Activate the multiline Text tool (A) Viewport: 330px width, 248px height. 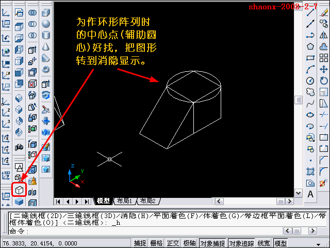point(310,194)
